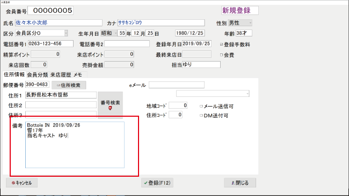Click the date field 1980/12/25
The image size is (349, 196).
[x=190, y=33]
